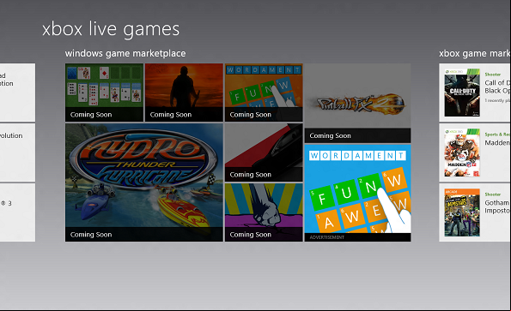Screen dimensions: 511x311
Task: Open the xbox game marketplace heading
Action: tap(474, 53)
